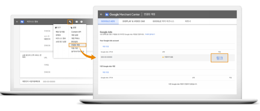Switch to GOOGLE 마이 비즈니스 tab
260x111 pixels.
(163, 21)
